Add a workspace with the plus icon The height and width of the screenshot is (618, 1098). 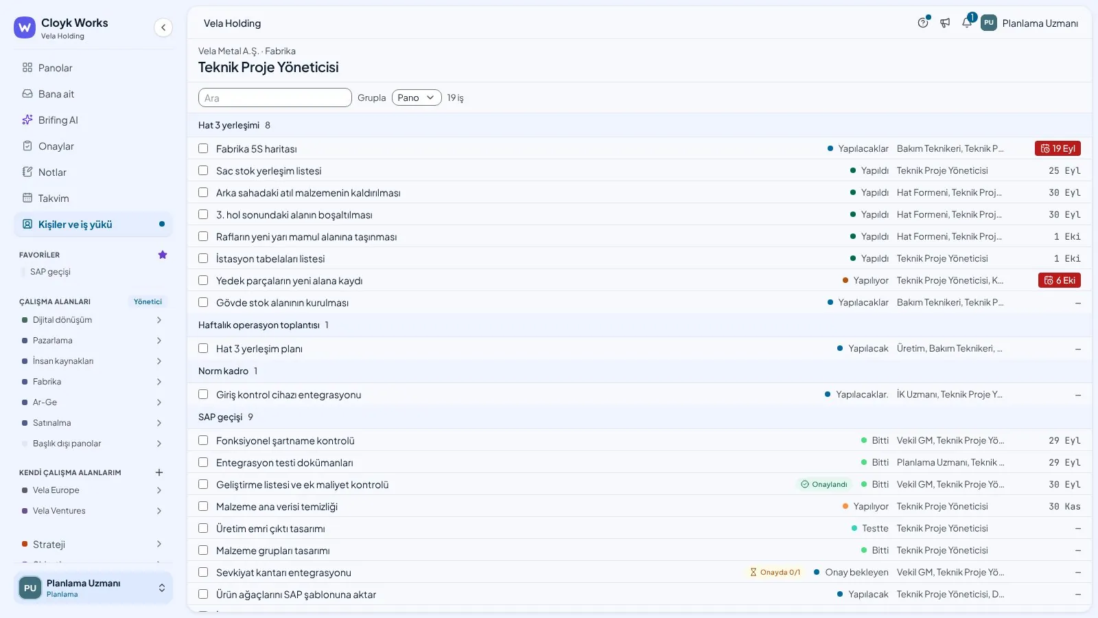click(159, 472)
